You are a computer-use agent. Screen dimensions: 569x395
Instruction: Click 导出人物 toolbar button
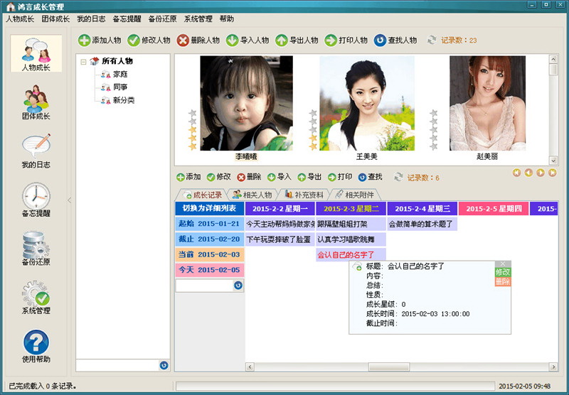(x=297, y=40)
